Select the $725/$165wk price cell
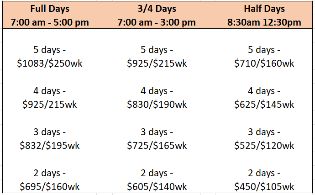 pos(157,145)
